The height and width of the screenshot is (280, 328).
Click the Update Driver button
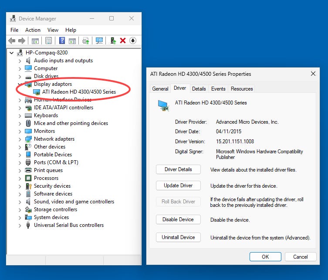[x=178, y=186]
